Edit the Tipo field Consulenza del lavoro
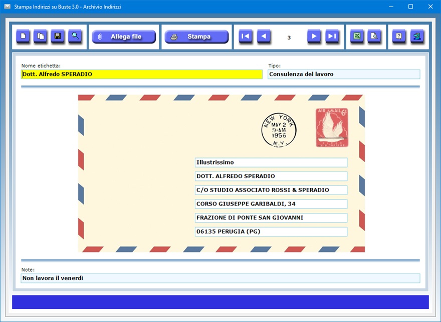 344,74
